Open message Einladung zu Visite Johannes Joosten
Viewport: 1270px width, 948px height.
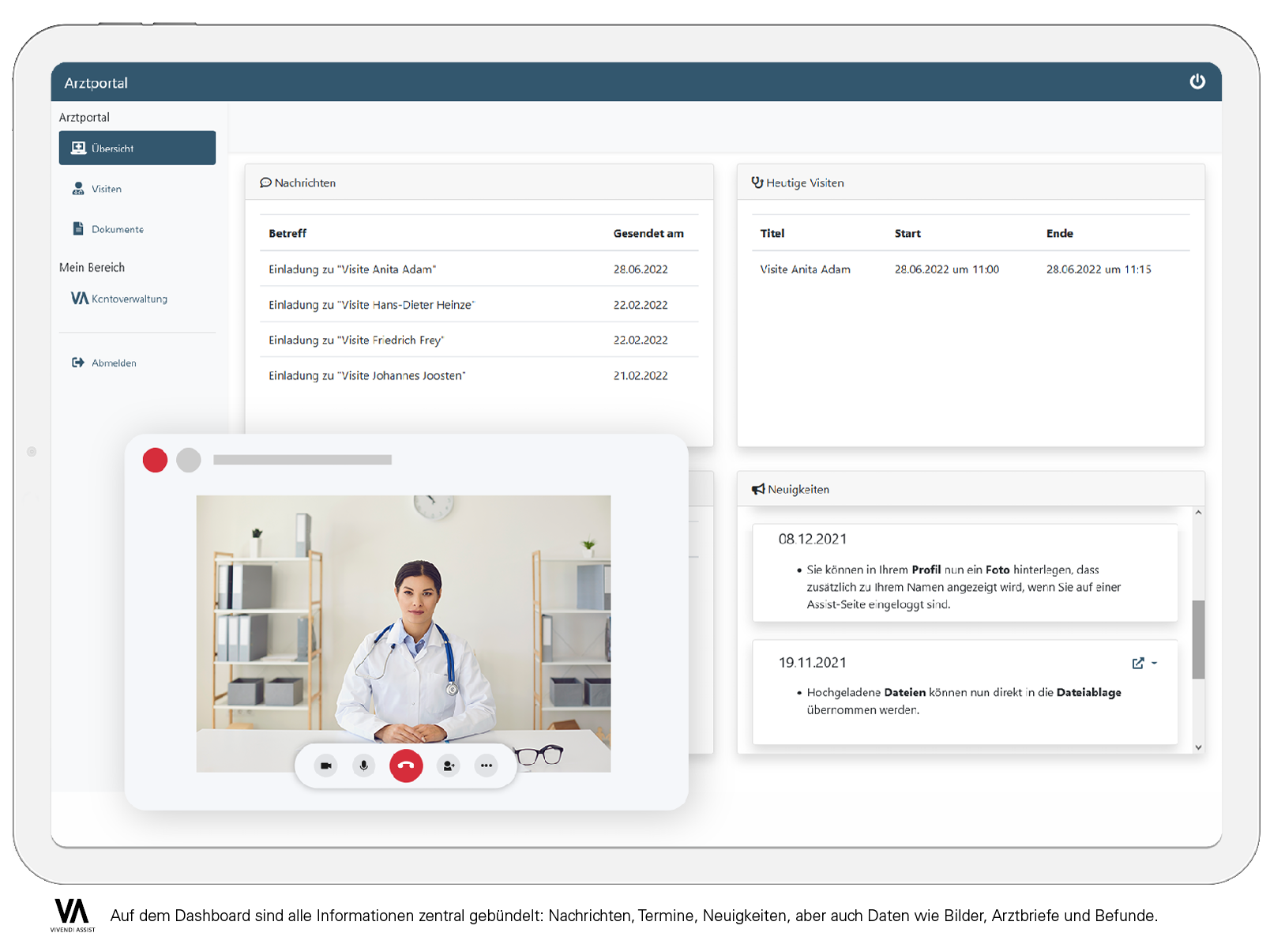tap(366, 376)
